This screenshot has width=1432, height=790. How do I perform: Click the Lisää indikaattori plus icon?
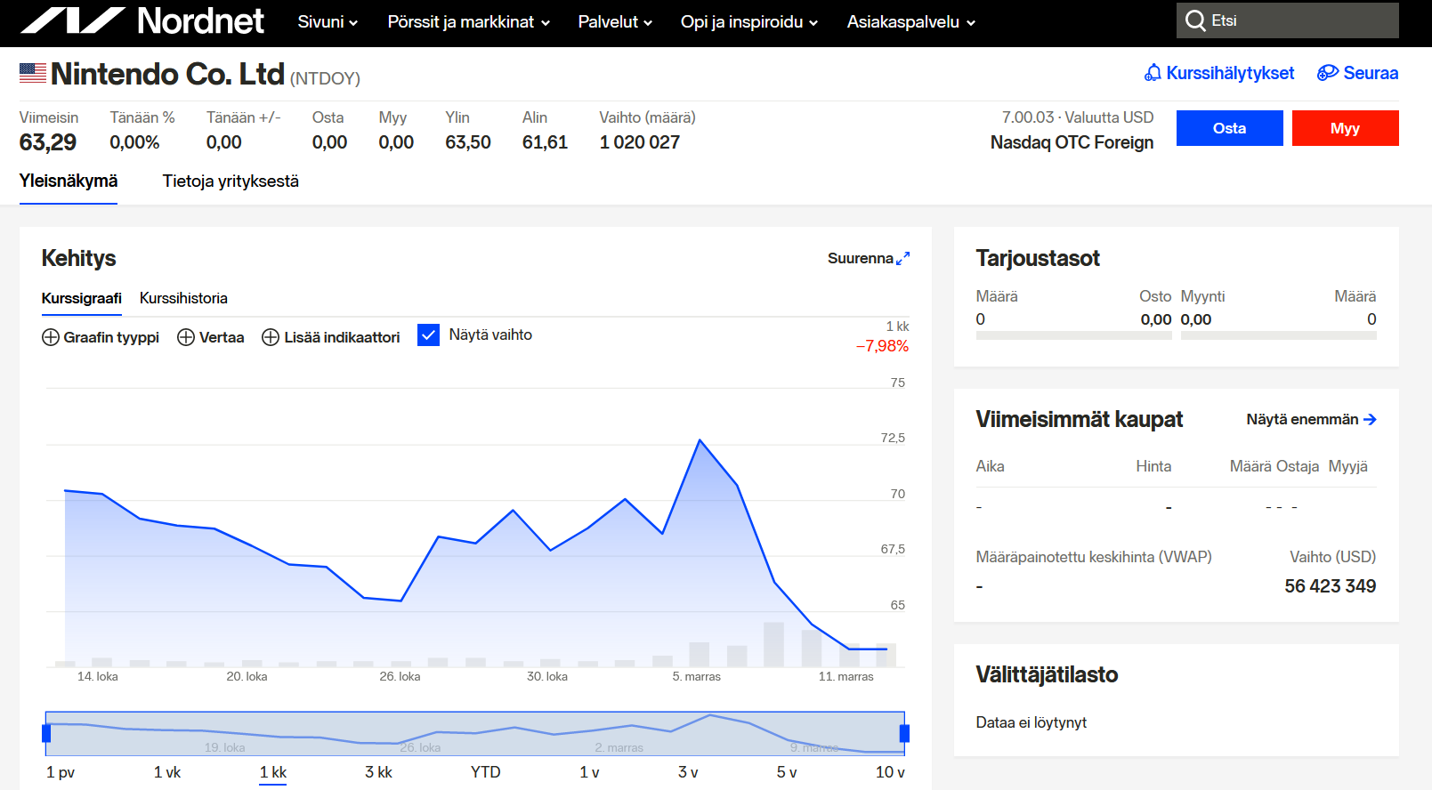tap(271, 337)
